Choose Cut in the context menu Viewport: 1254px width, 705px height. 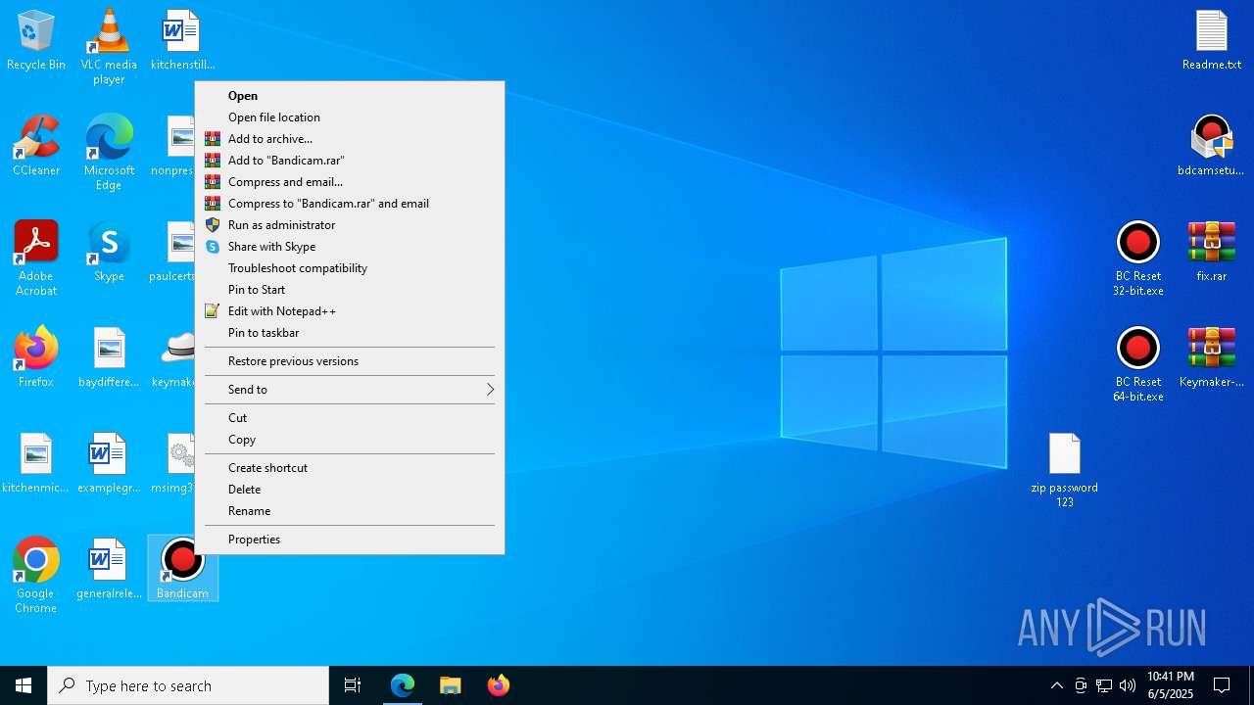pyautogui.click(x=350, y=418)
